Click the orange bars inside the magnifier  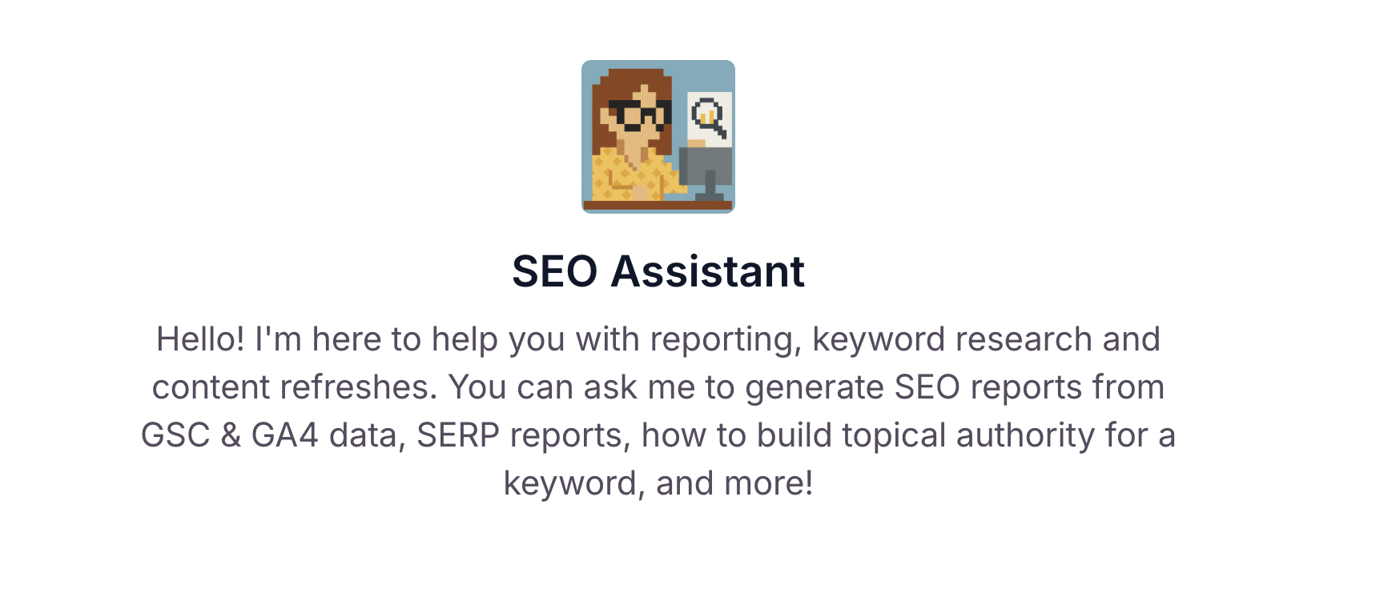click(x=706, y=116)
